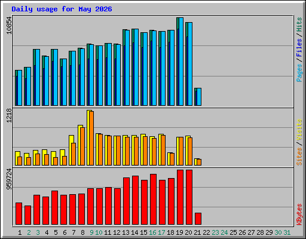The width and height of the screenshot is (306, 239).
Task: Click day 30 on the date axis
Action: click(278, 232)
